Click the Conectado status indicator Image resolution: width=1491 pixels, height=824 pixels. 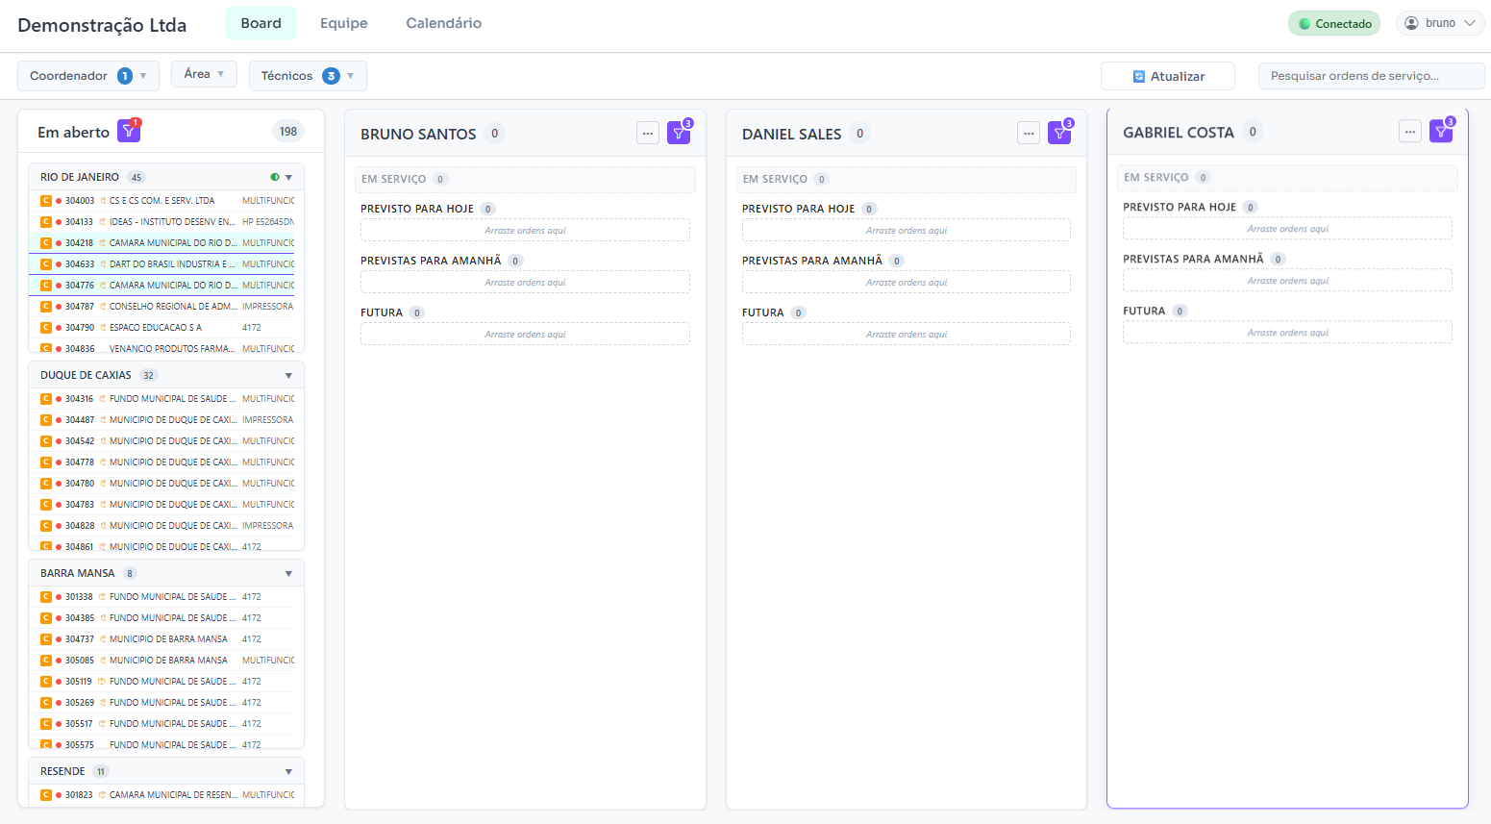pos(1333,21)
